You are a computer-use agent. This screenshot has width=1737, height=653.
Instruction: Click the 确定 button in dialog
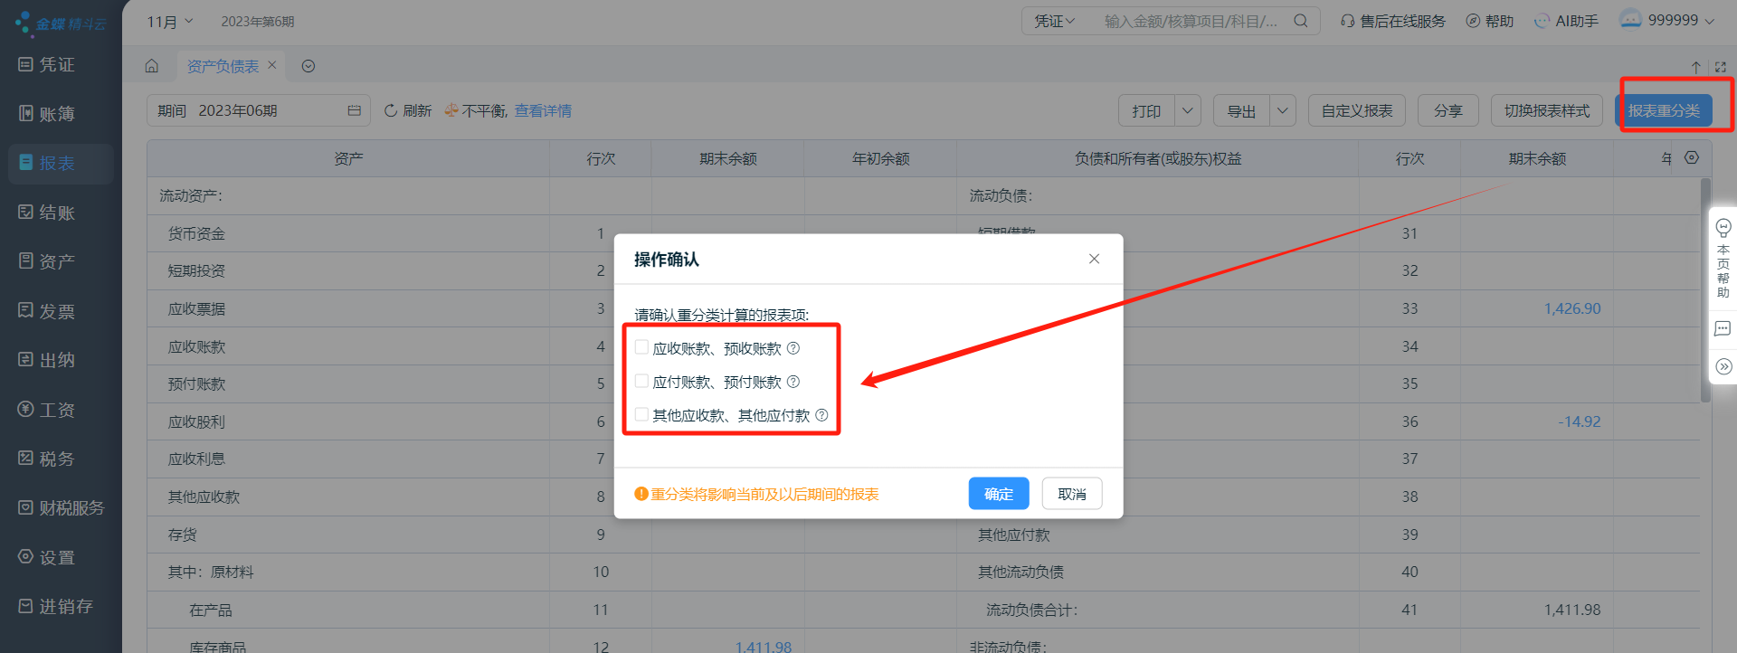[x=998, y=494]
